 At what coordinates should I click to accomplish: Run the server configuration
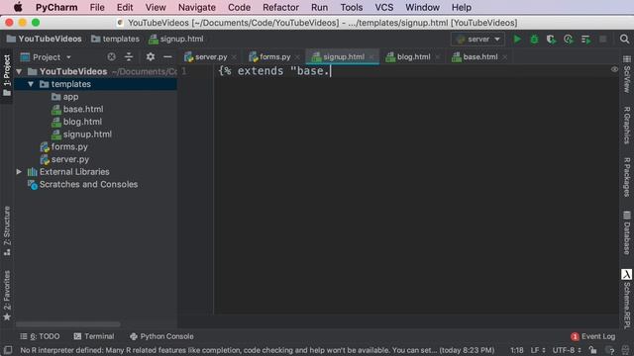coord(517,40)
